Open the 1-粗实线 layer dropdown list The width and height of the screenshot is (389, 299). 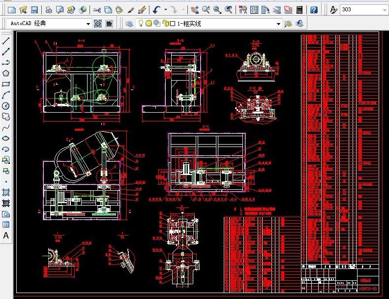pyautogui.click(x=278, y=24)
